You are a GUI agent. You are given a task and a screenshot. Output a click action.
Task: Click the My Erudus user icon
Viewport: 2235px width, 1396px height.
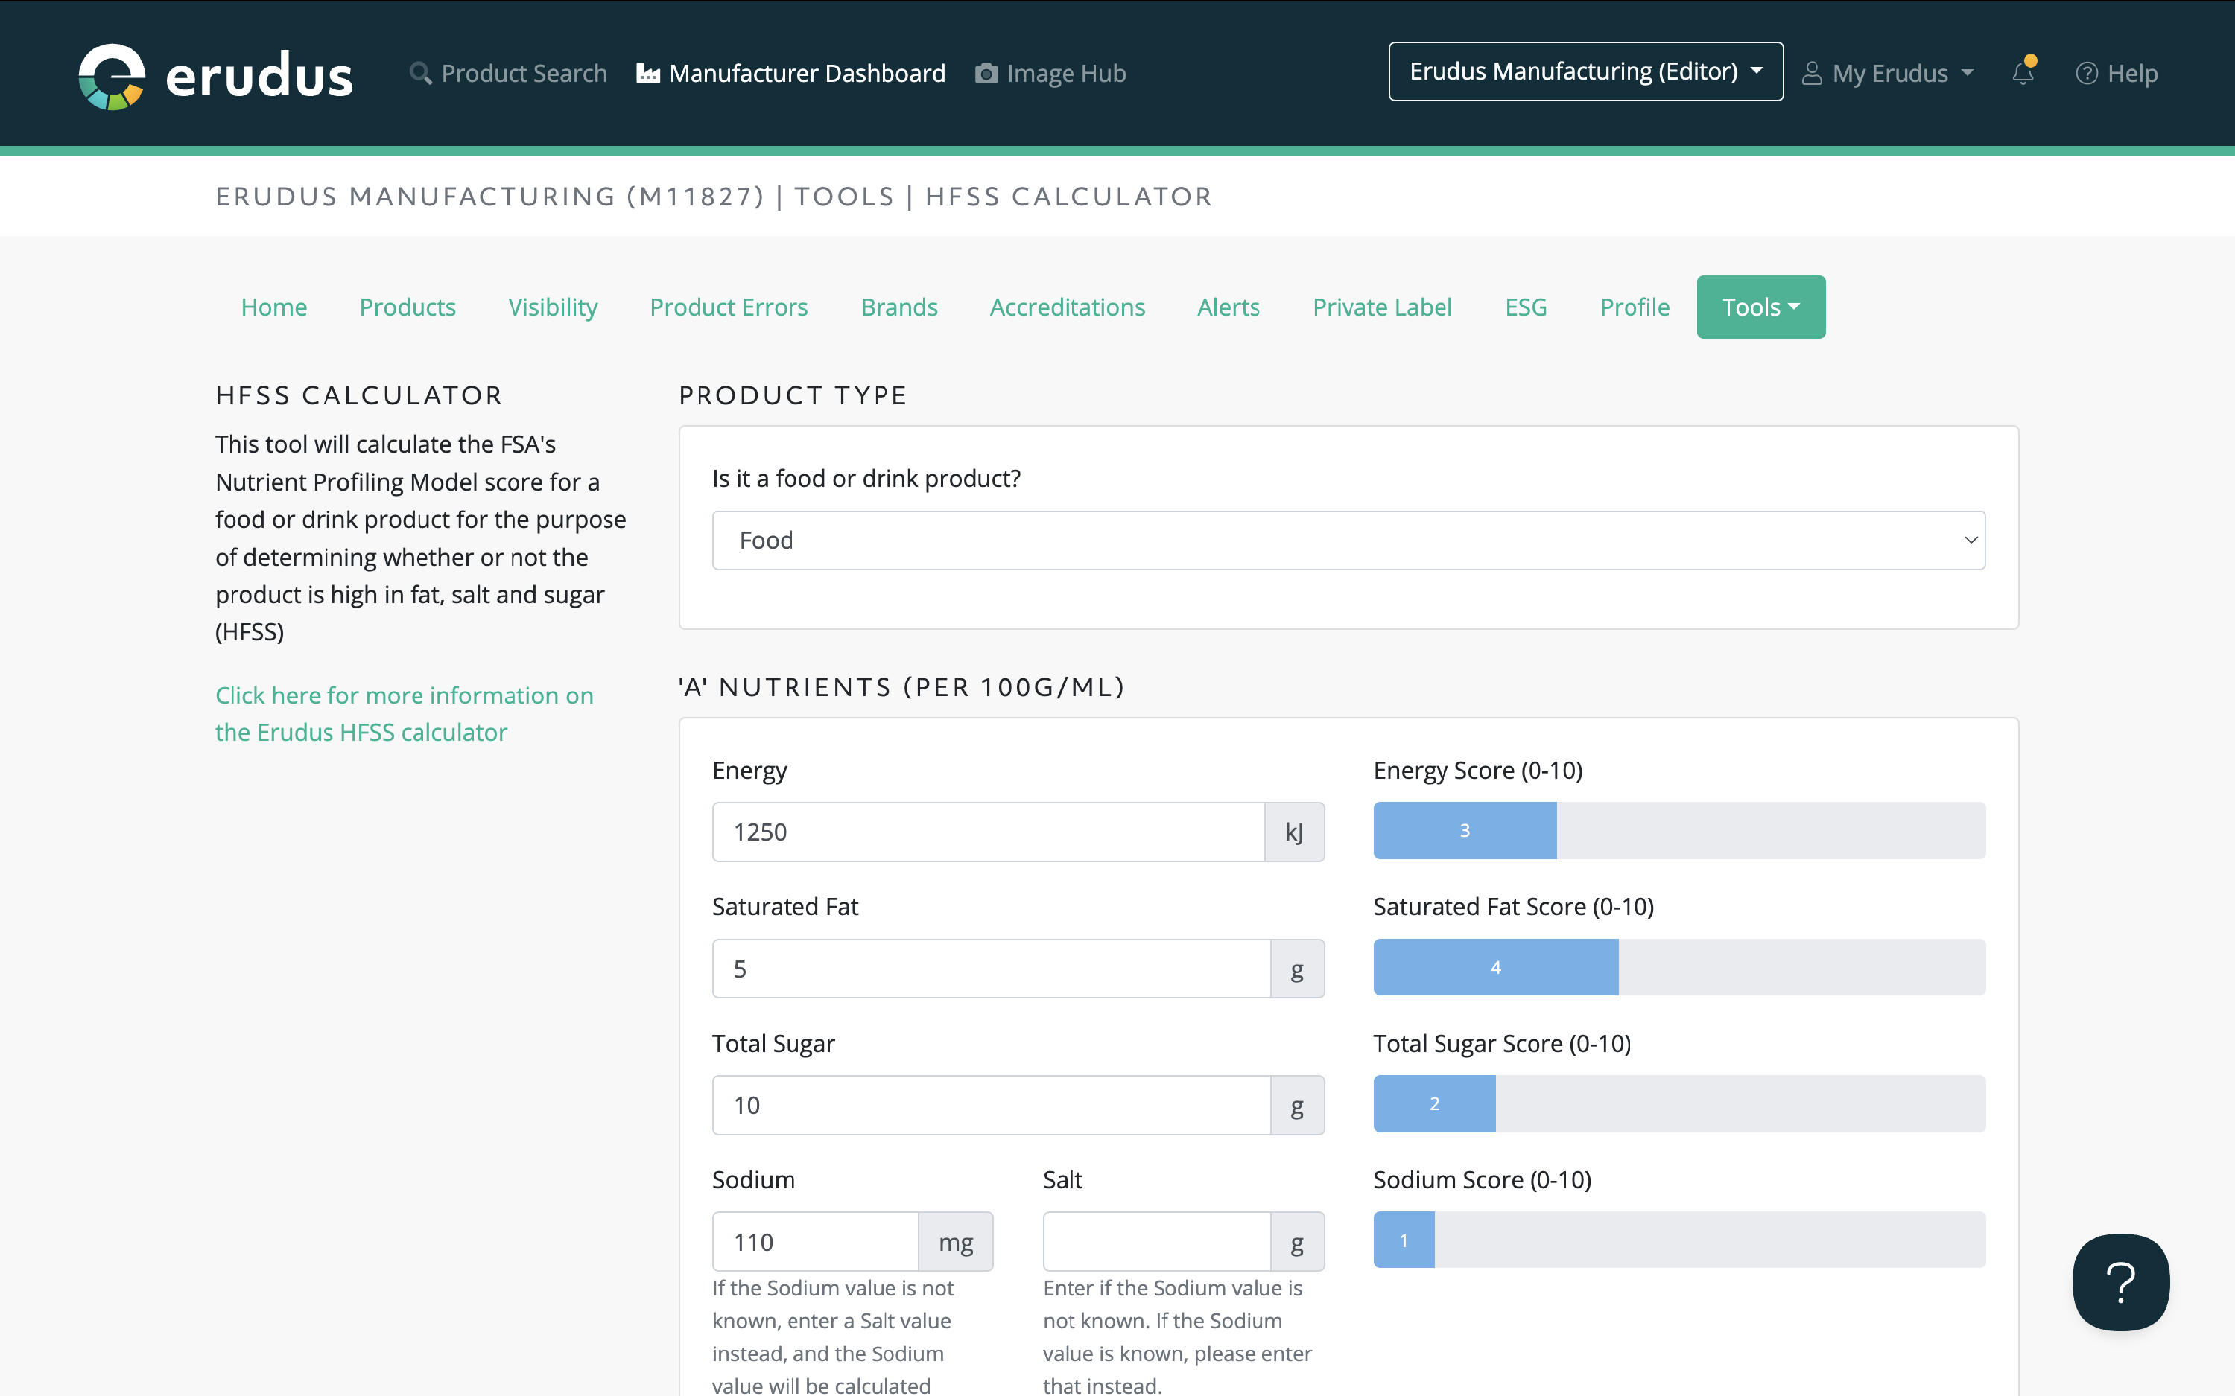pos(1812,73)
